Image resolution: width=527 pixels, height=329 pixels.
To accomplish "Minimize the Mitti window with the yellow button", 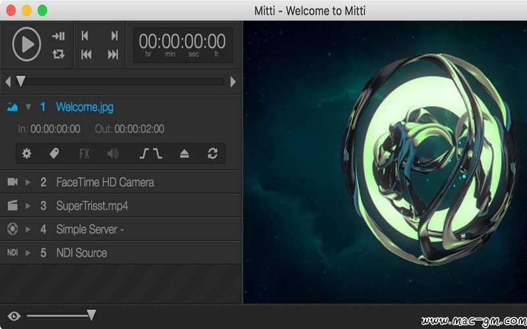I will coord(26,11).
